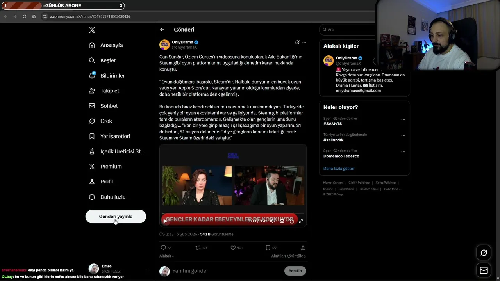The width and height of the screenshot is (500, 281).
Task: Open Bildirimler notifications
Action: click(107, 76)
